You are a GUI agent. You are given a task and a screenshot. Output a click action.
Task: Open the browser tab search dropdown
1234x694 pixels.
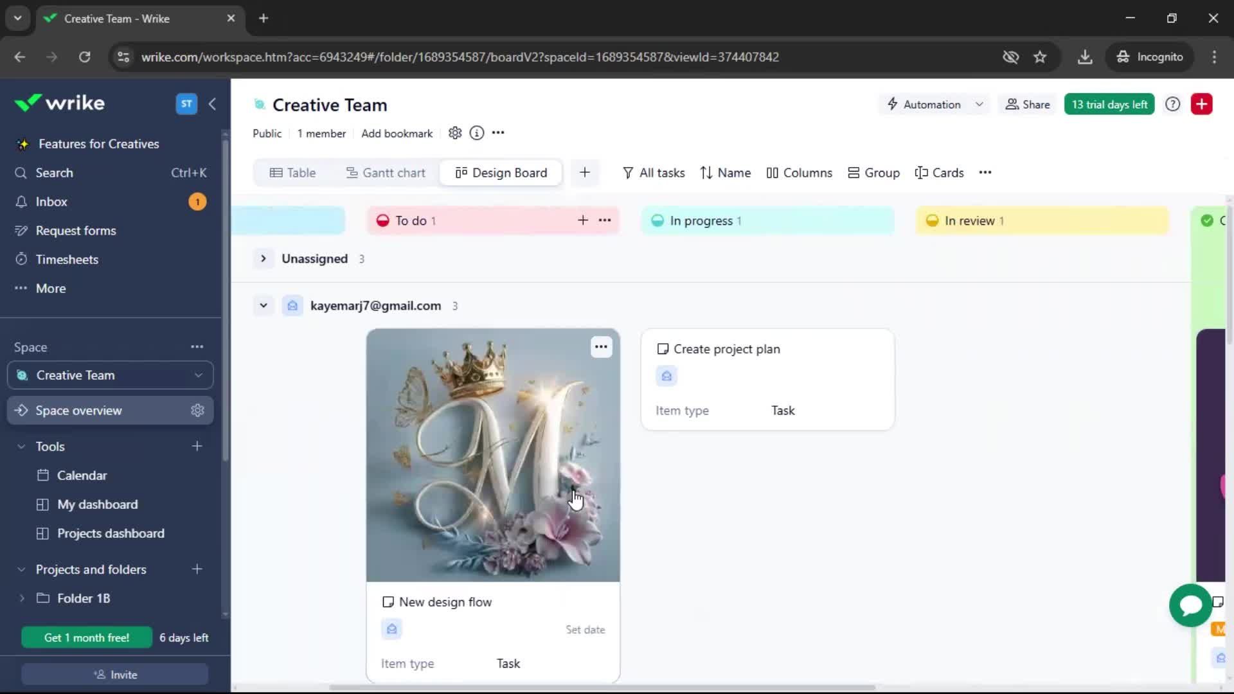click(18, 19)
